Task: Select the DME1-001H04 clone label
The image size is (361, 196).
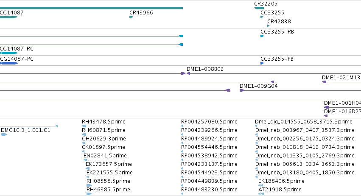Action: [342, 103]
